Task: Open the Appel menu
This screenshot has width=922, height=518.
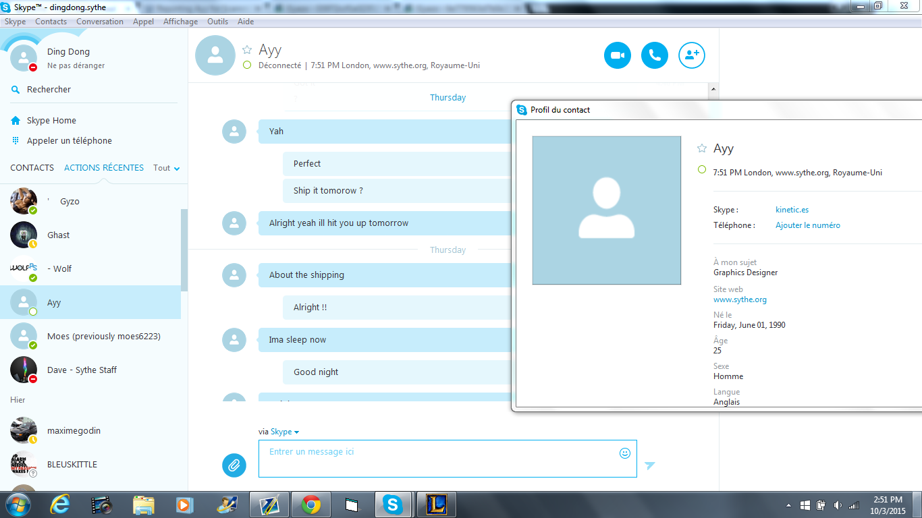Action: click(x=143, y=22)
